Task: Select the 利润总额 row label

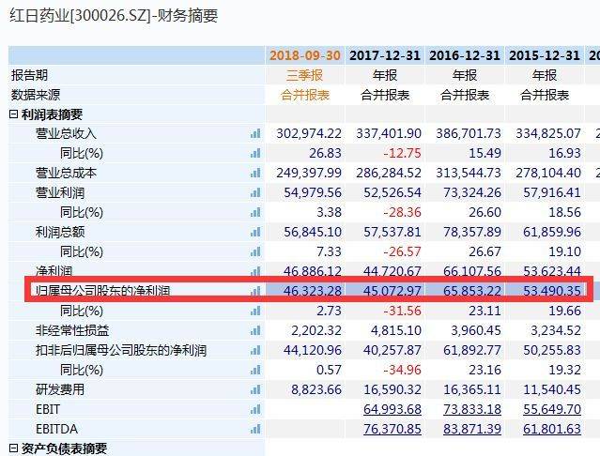Action: [x=60, y=232]
